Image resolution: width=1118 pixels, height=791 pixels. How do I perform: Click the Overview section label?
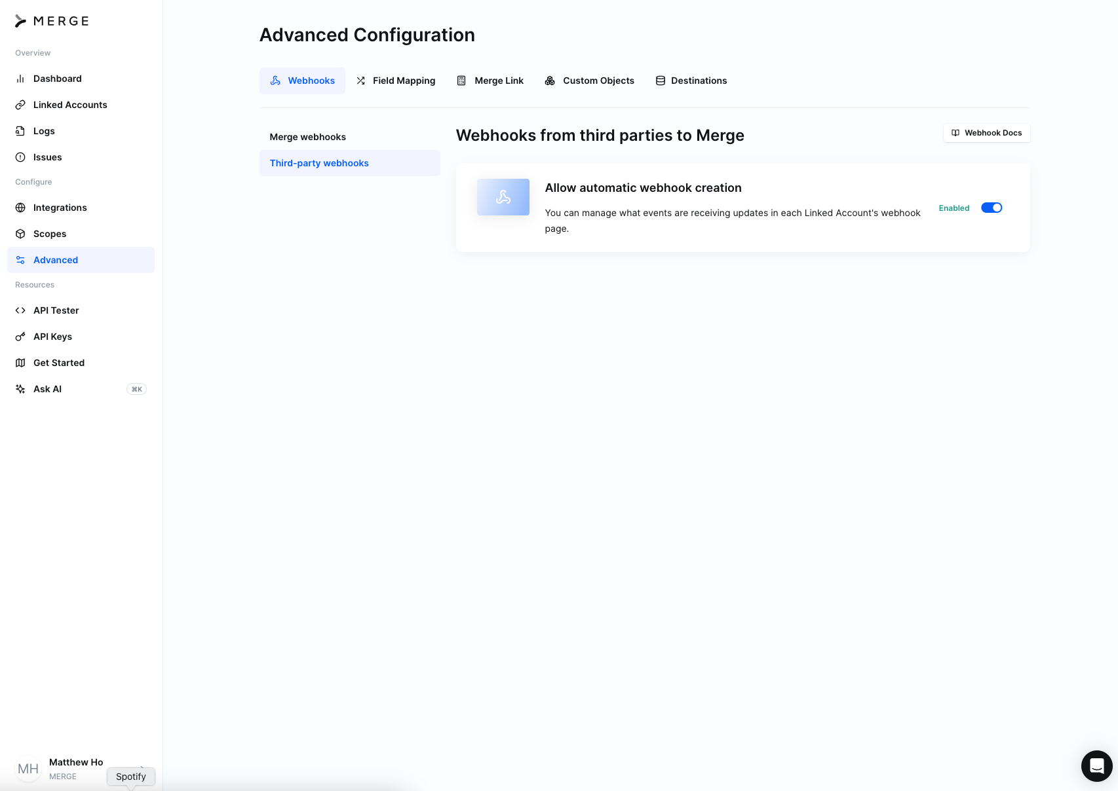pos(33,53)
